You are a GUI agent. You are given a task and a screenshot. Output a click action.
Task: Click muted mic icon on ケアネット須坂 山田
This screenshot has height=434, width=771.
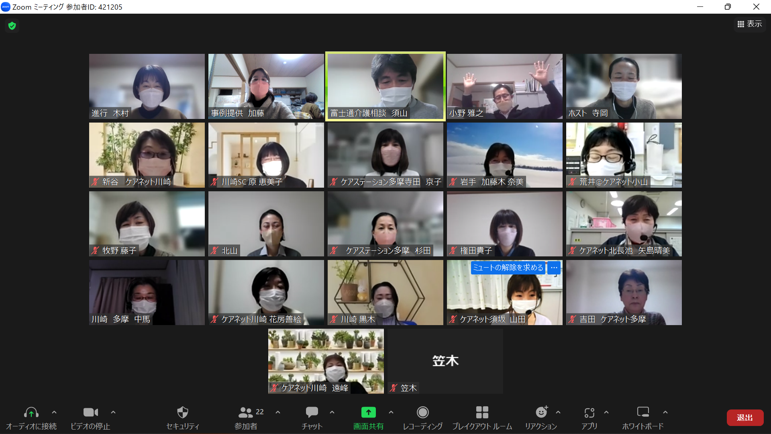[x=453, y=319]
